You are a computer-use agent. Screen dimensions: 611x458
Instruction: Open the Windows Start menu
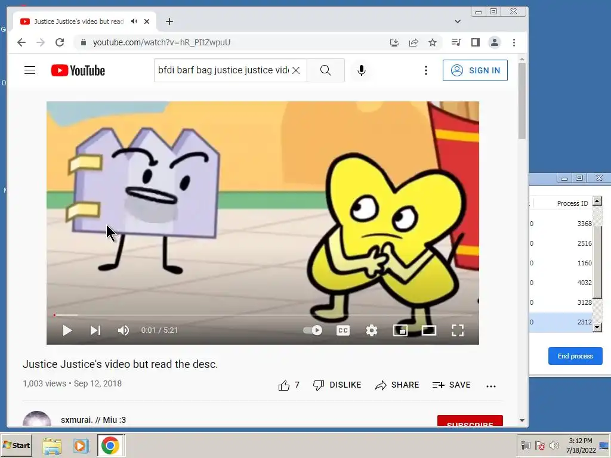tap(16, 445)
